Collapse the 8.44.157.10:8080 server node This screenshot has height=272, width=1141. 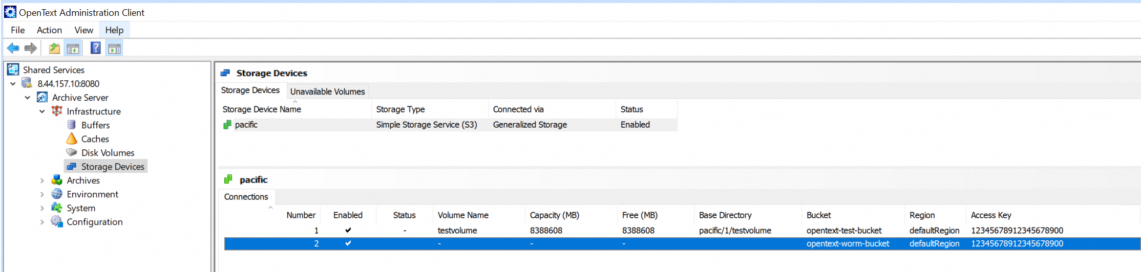click(13, 84)
